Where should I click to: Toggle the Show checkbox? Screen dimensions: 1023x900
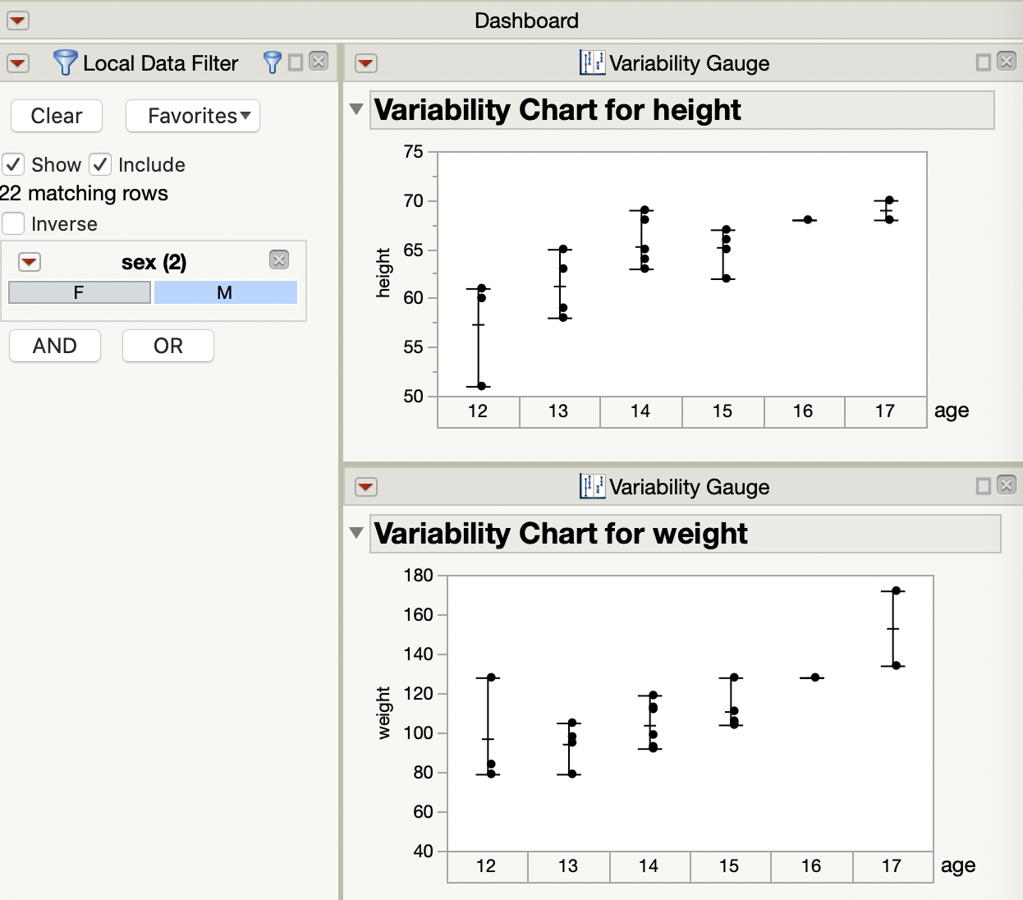[13, 164]
